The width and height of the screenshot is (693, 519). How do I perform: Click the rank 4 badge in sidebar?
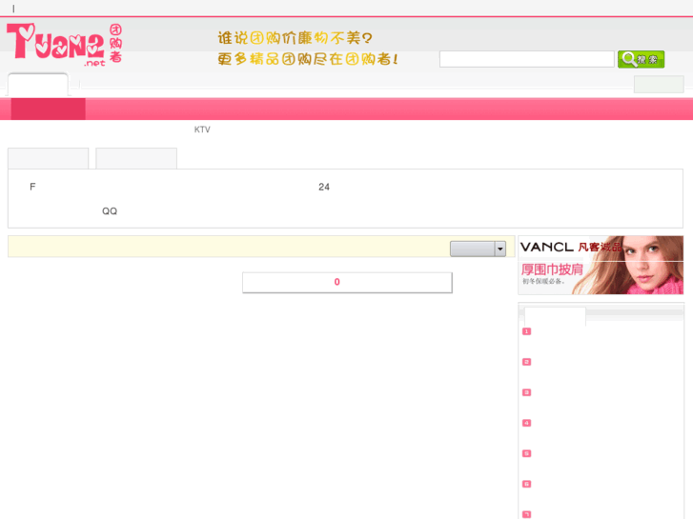[x=526, y=423]
